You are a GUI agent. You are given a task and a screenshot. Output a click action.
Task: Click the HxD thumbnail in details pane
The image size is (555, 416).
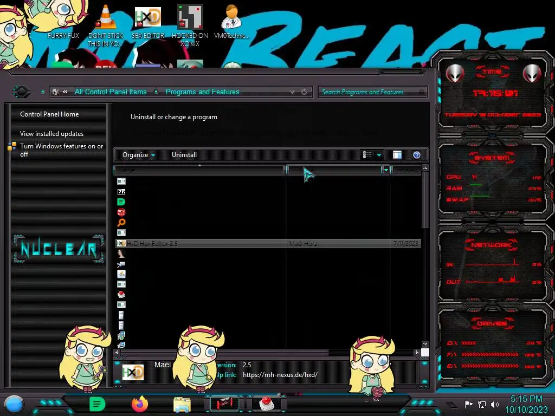point(133,372)
